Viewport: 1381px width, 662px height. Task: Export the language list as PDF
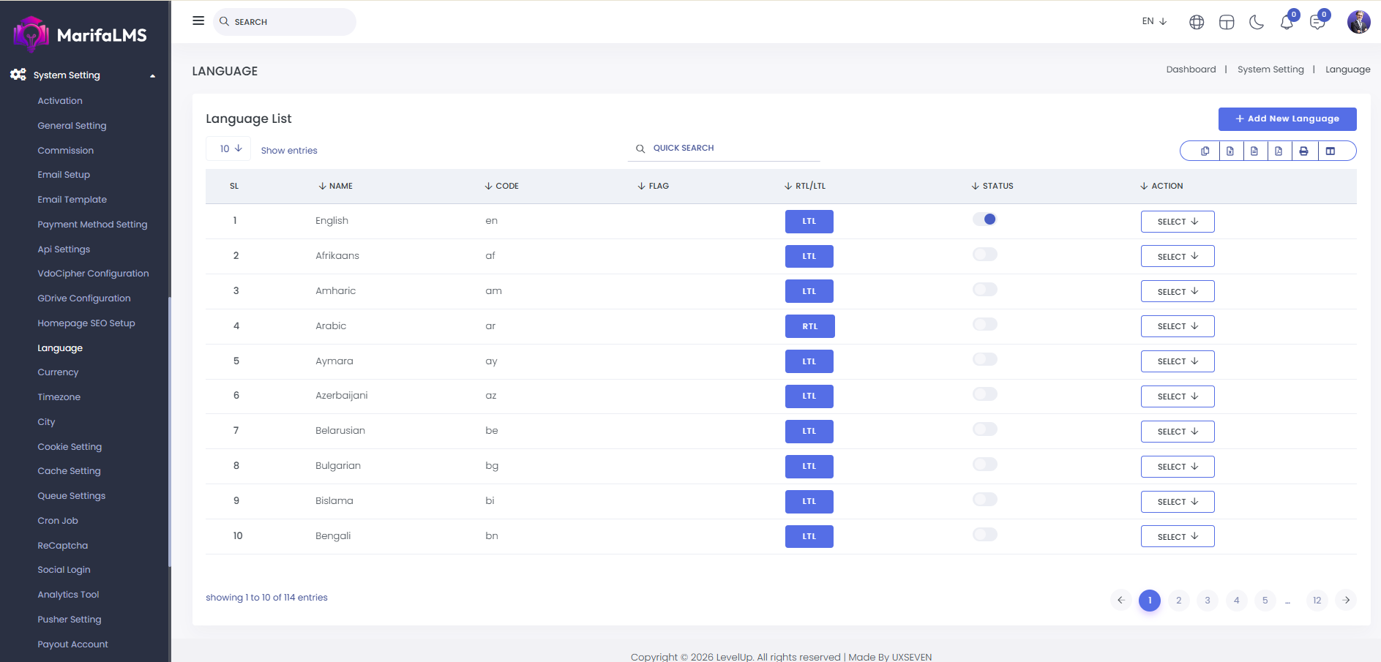tap(1279, 151)
